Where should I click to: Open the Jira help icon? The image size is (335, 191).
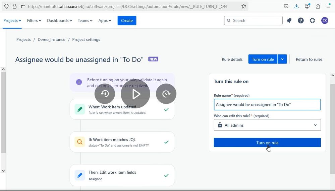click(300, 20)
